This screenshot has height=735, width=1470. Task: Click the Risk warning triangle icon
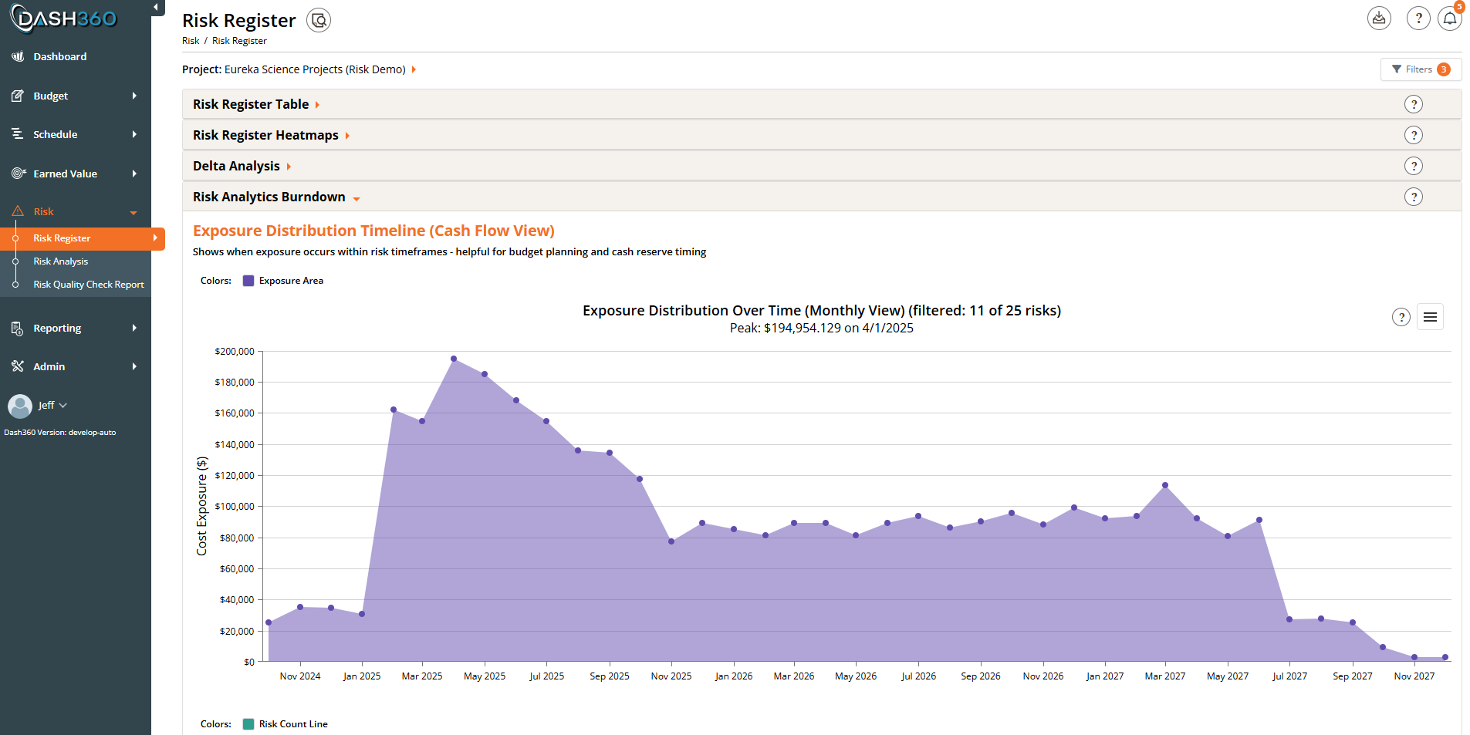click(x=18, y=211)
